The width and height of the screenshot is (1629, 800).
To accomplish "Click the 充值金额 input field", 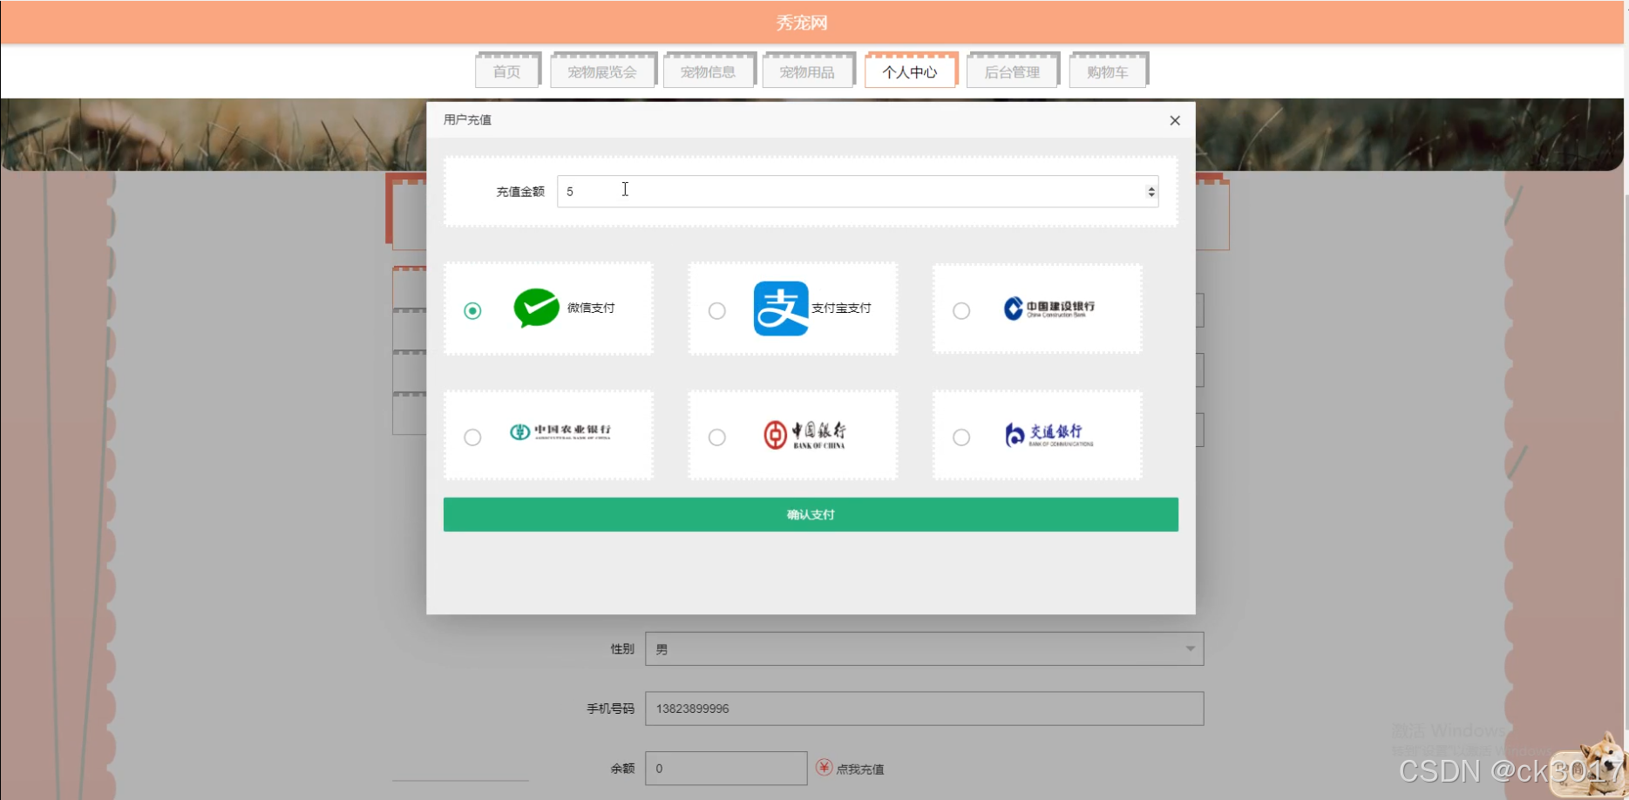I will [x=858, y=192].
